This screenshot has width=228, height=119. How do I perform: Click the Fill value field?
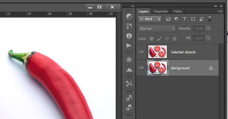tap(199, 39)
